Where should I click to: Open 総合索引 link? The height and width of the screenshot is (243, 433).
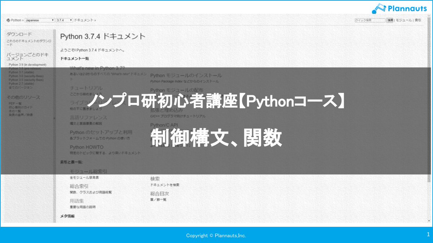pos(79,186)
